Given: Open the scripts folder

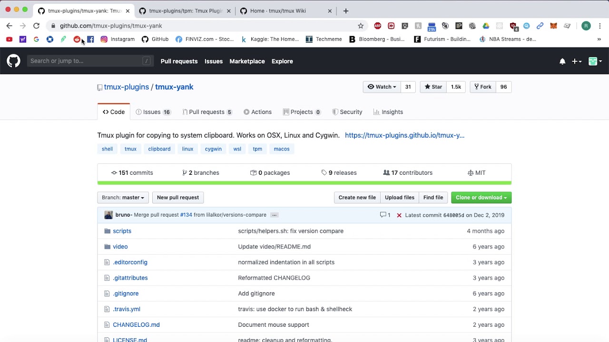Looking at the screenshot, I should click(x=122, y=231).
